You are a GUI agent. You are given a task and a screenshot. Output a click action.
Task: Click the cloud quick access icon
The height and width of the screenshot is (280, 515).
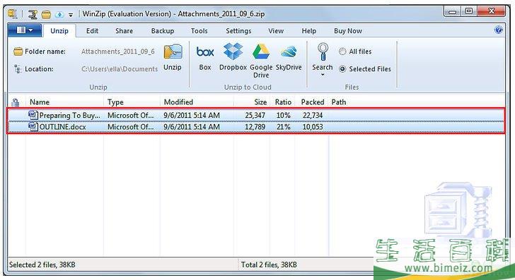tap(59, 14)
